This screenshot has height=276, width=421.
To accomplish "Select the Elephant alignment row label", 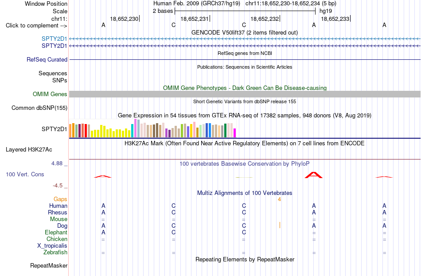I will (x=56, y=233).
